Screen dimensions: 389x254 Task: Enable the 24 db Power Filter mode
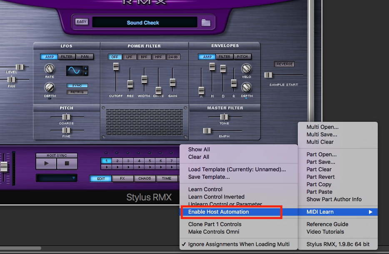pyautogui.click(x=172, y=57)
